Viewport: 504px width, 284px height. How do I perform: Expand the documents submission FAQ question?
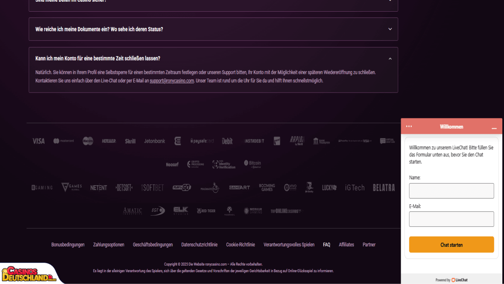point(213,29)
